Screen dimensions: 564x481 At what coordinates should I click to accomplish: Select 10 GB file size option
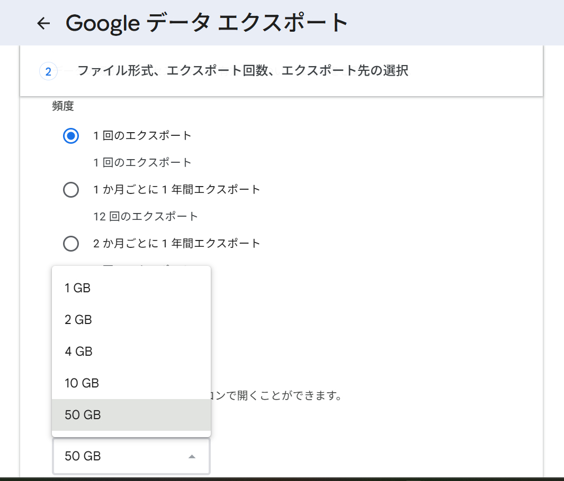click(131, 383)
